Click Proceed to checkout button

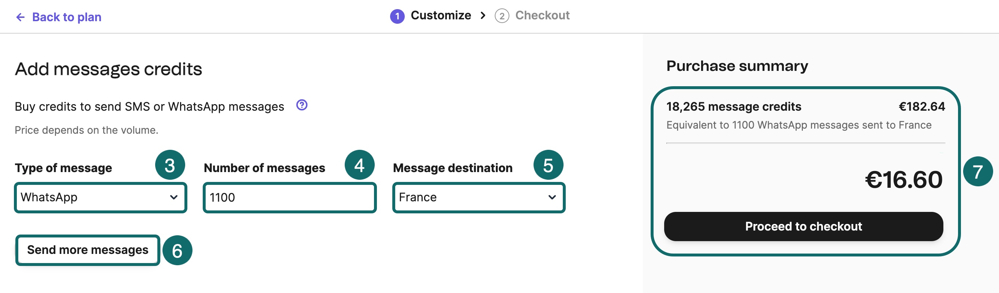pyautogui.click(x=803, y=227)
